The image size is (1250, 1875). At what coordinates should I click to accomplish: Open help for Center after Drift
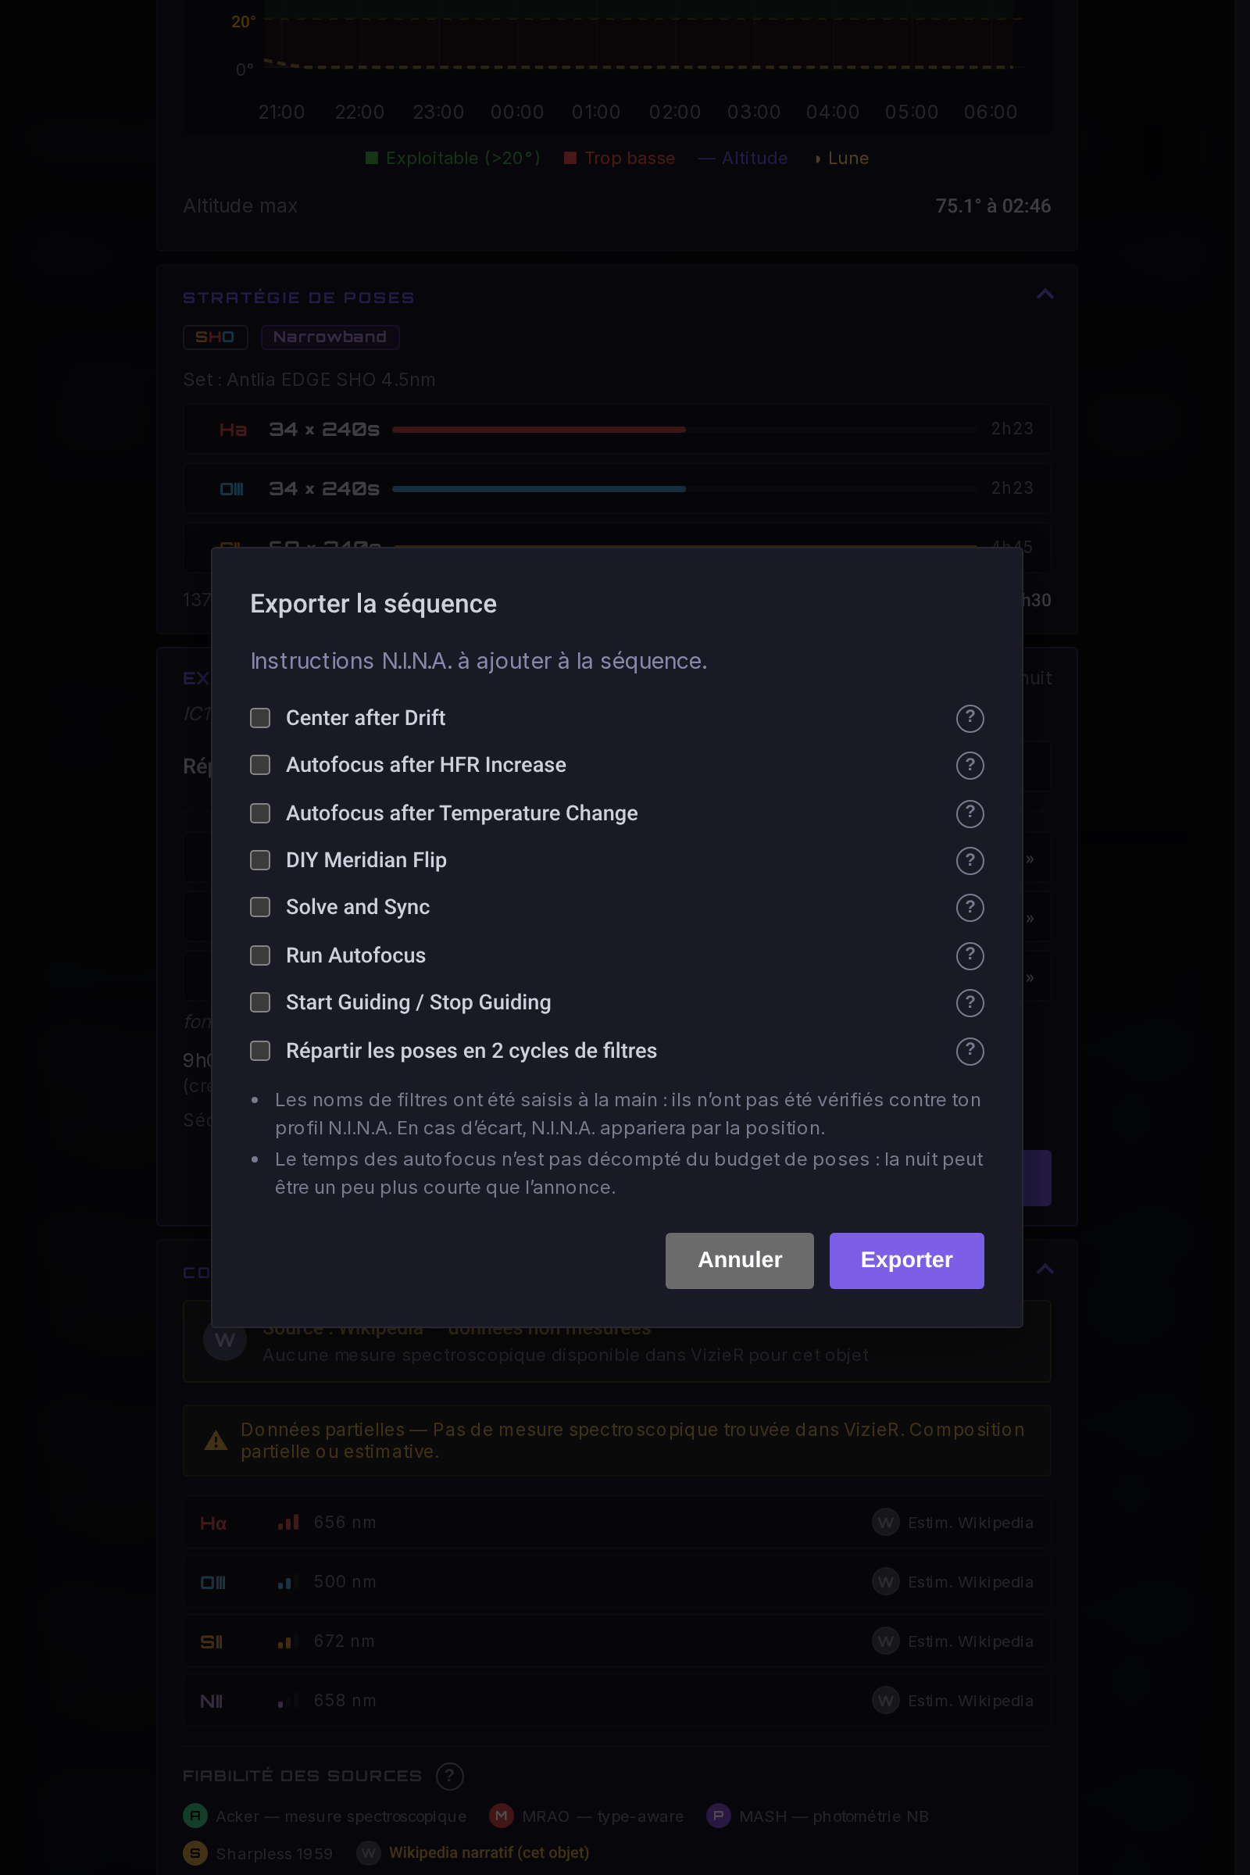pos(970,718)
